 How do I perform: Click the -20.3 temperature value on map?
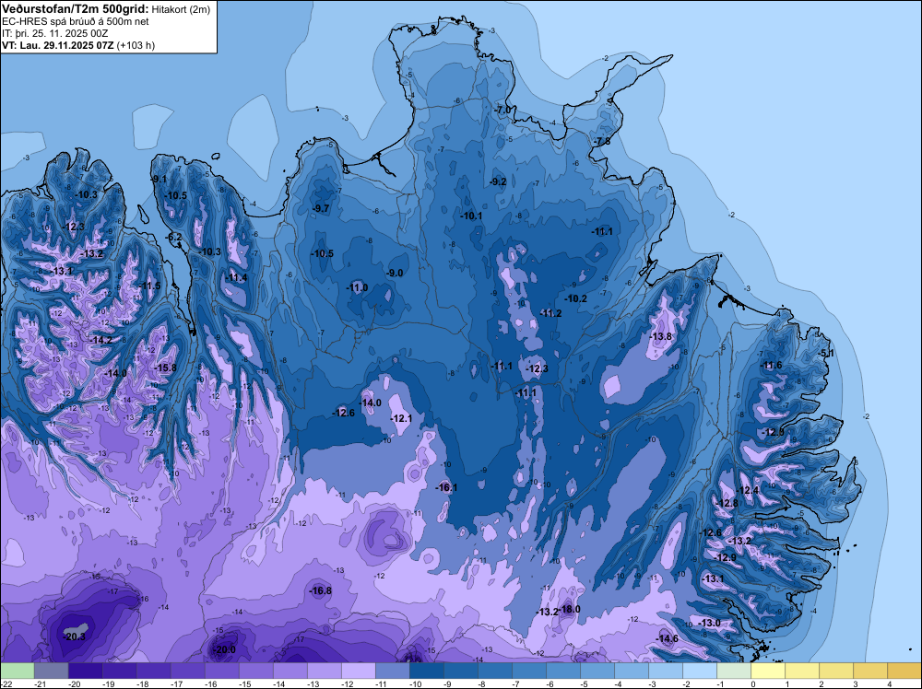[x=75, y=636]
